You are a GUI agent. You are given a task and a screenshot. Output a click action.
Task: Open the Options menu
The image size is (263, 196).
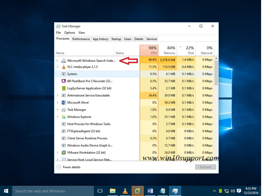pyautogui.click(x=70, y=33)
